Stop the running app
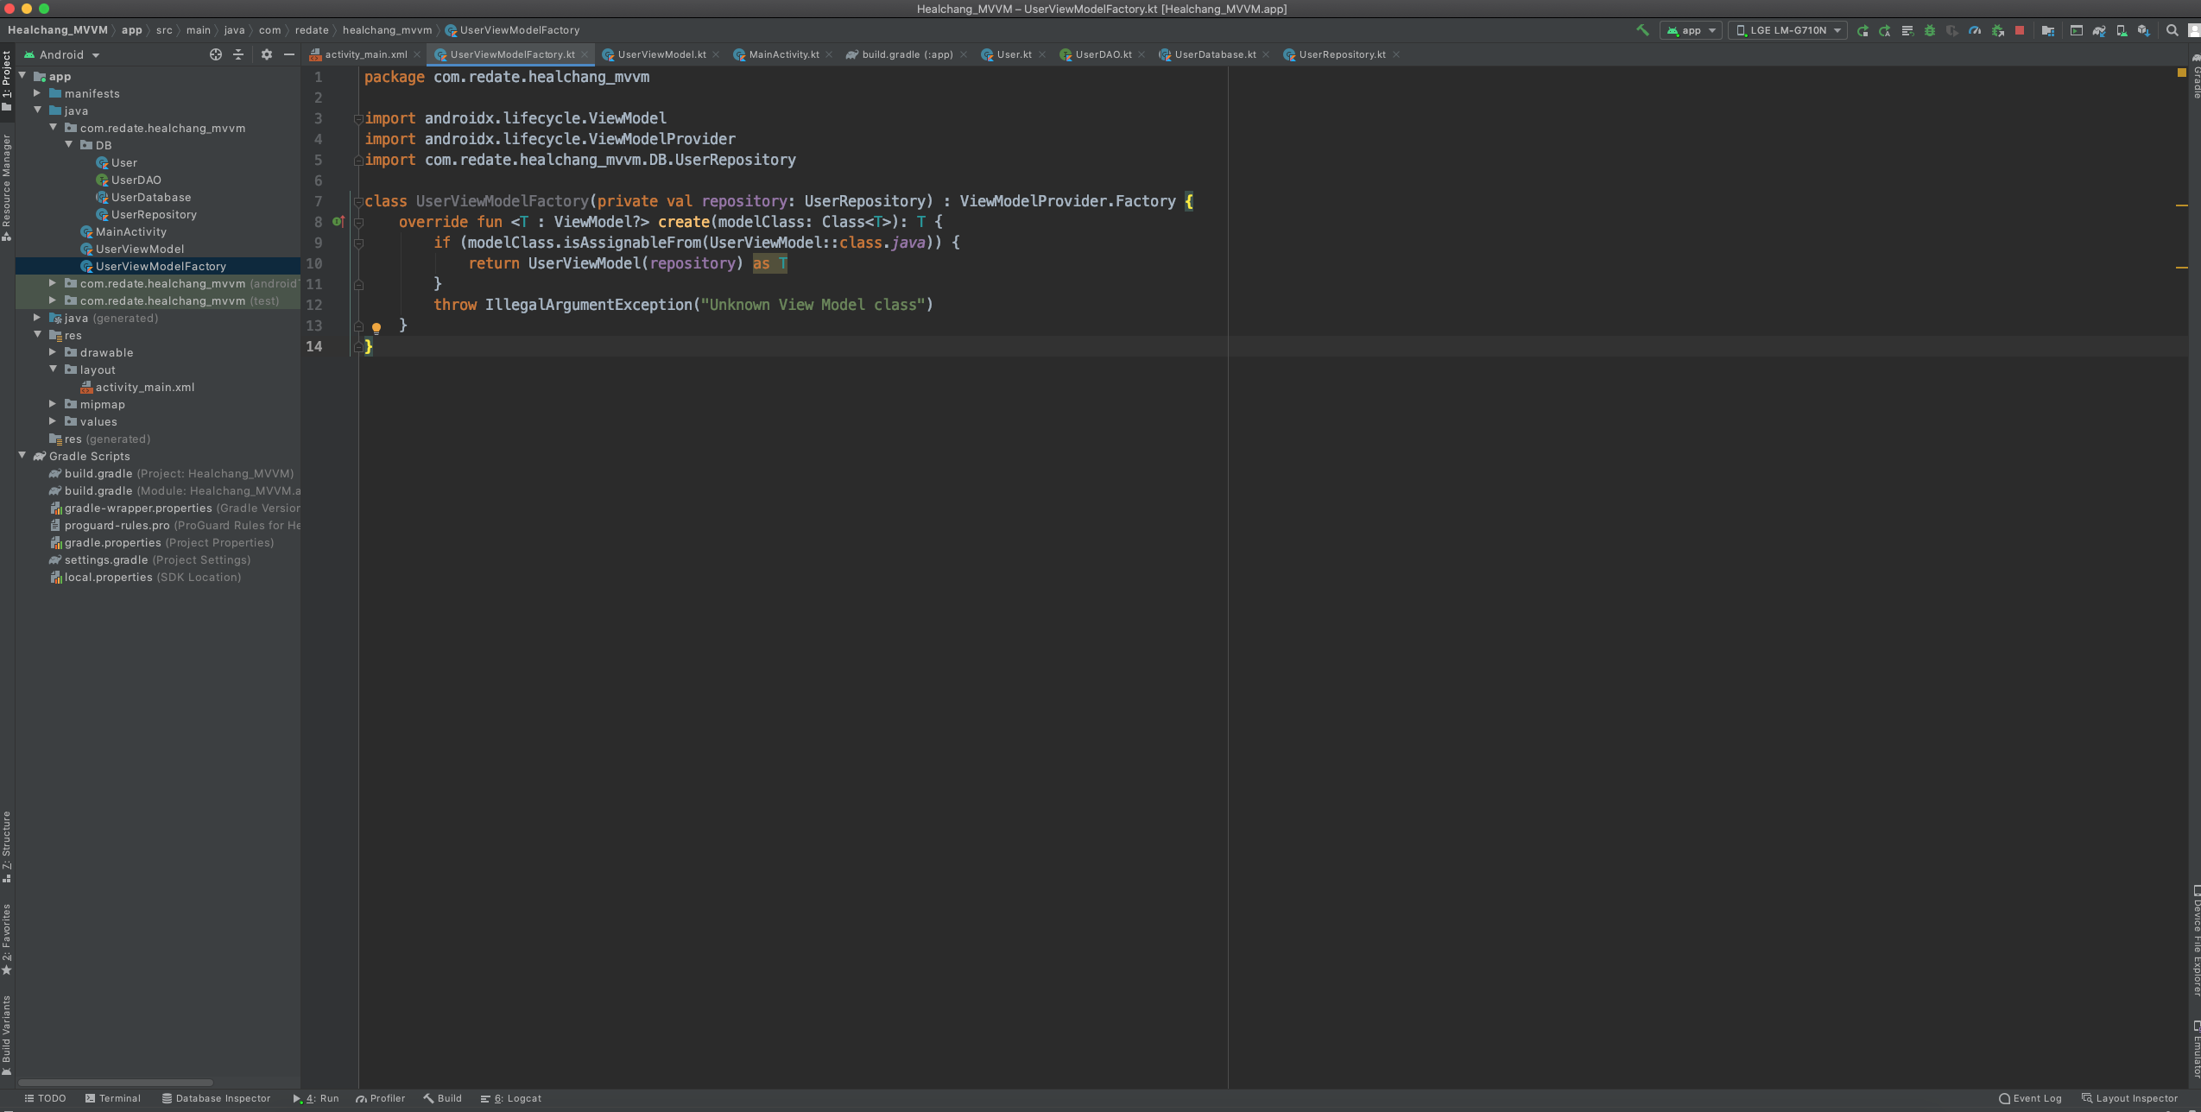The height and width of the screenshot is (1112, 2201). pyautogui.click(x=2020, y=30)
